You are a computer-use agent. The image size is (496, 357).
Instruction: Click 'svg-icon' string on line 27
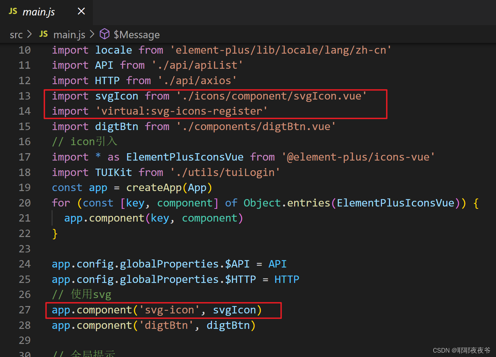pyautogui.click(x=169, y=310)
